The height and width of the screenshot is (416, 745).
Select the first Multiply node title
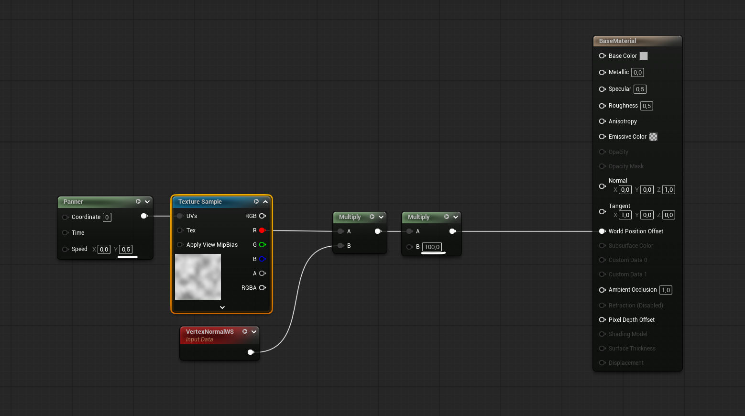click(350, 217)
